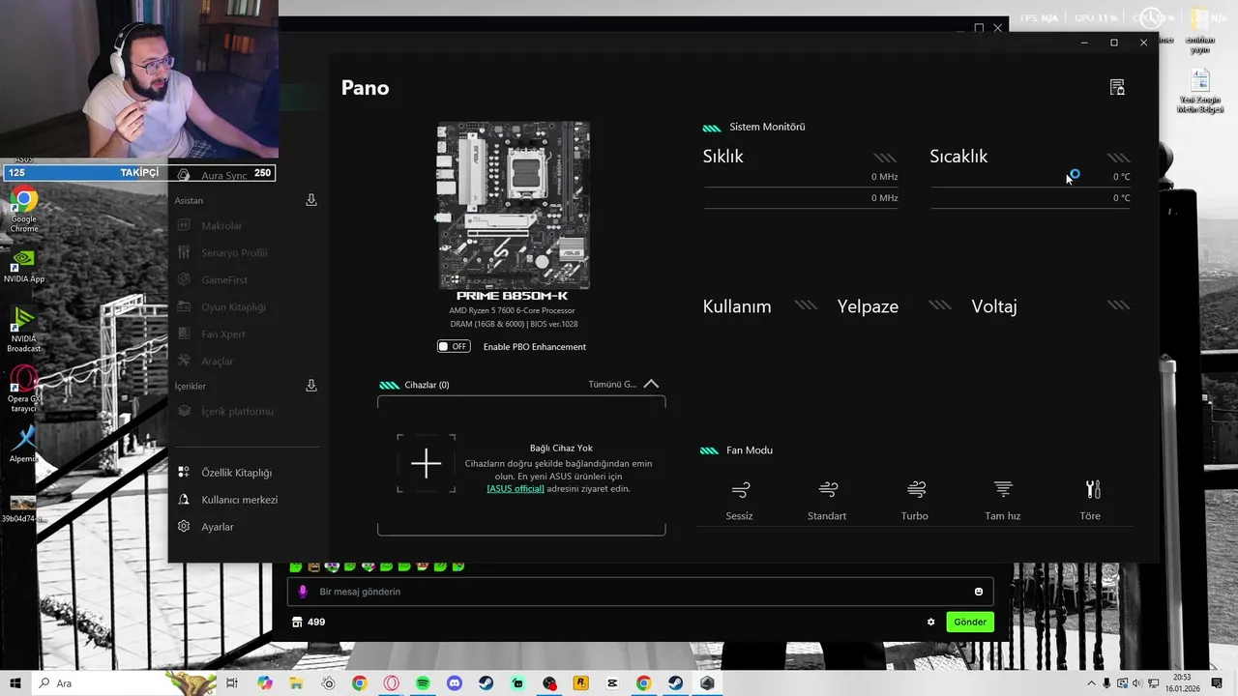The width and height of the screenshot is (1238, 696).
Task: Switch to the Kullanım monitor tab
Action: pyautogui.click(x=737, y=306)
